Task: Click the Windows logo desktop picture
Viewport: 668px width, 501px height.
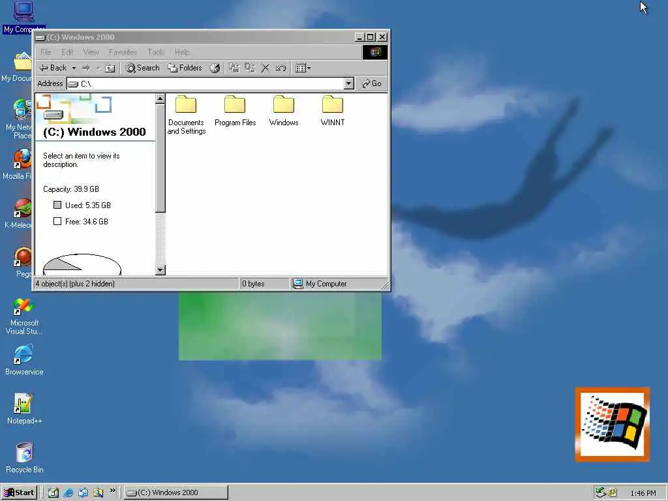Action: pos(612,424)
